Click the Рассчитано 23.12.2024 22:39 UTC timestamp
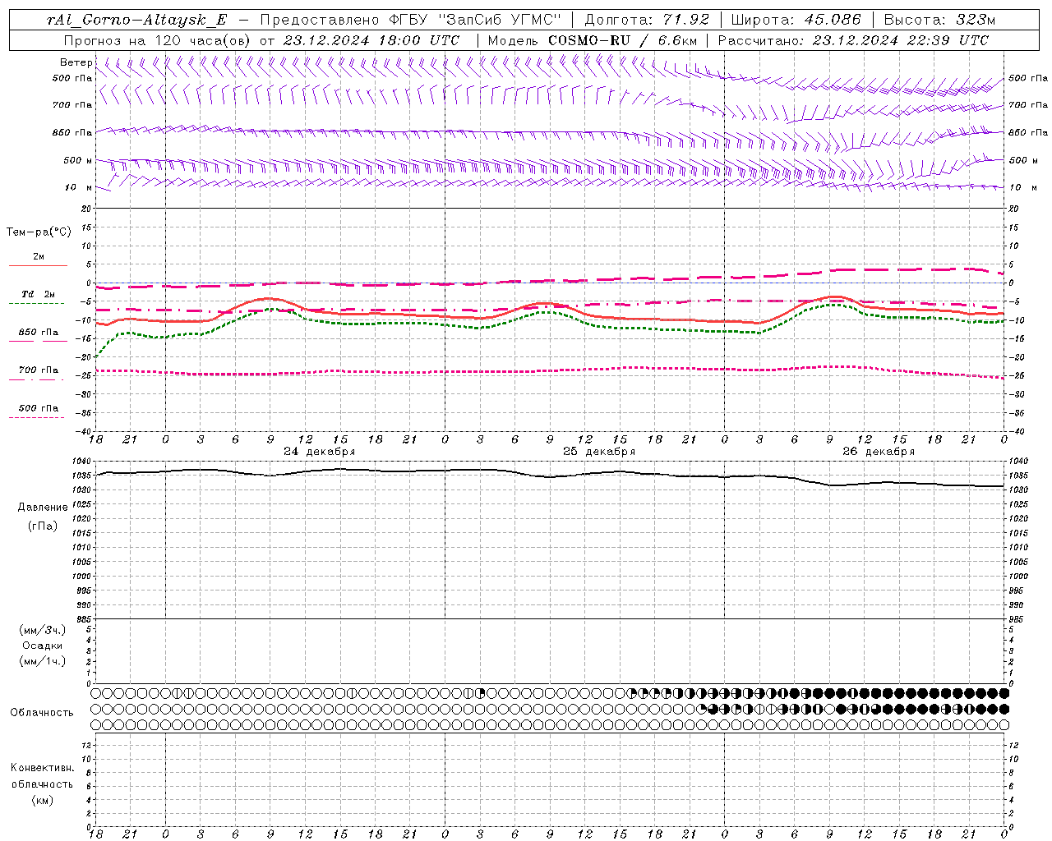Screen dimensions: 1052x841 [853, 40]
